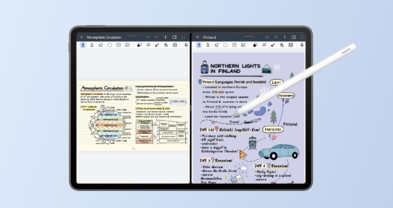Toggle page background pattern in left note
This screenshot has height=208, width=393.
click(175, 45)
